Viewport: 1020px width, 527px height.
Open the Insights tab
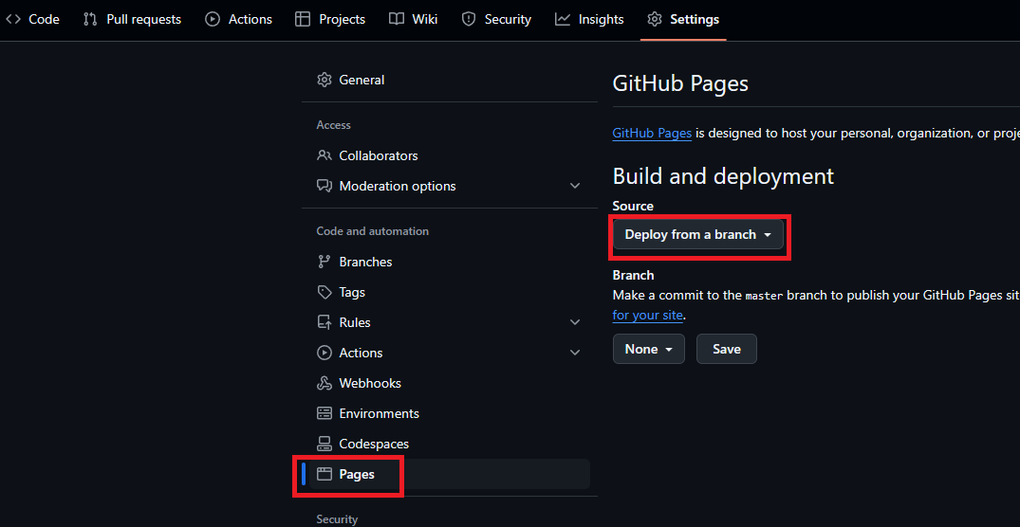click(589, 19)
